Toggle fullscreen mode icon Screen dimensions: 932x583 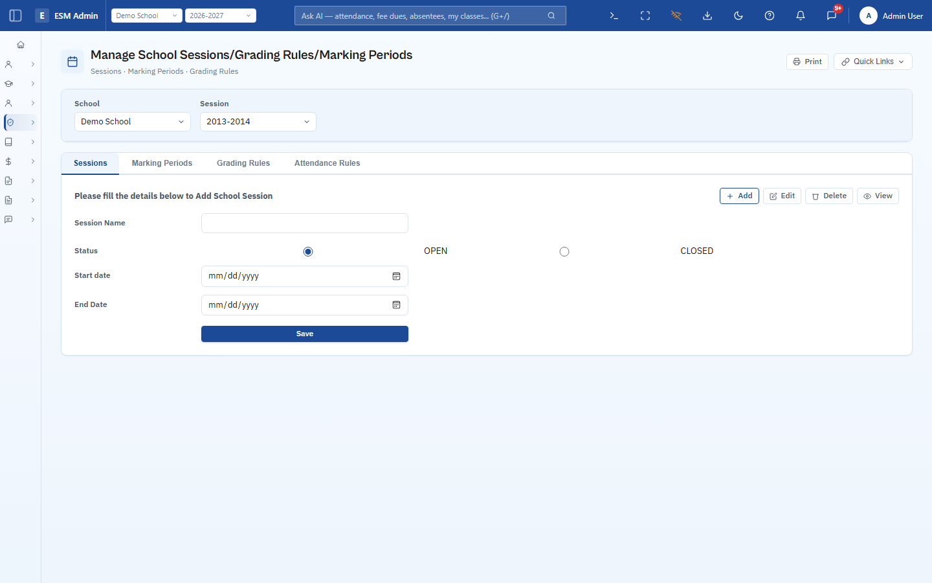point(645,16)
